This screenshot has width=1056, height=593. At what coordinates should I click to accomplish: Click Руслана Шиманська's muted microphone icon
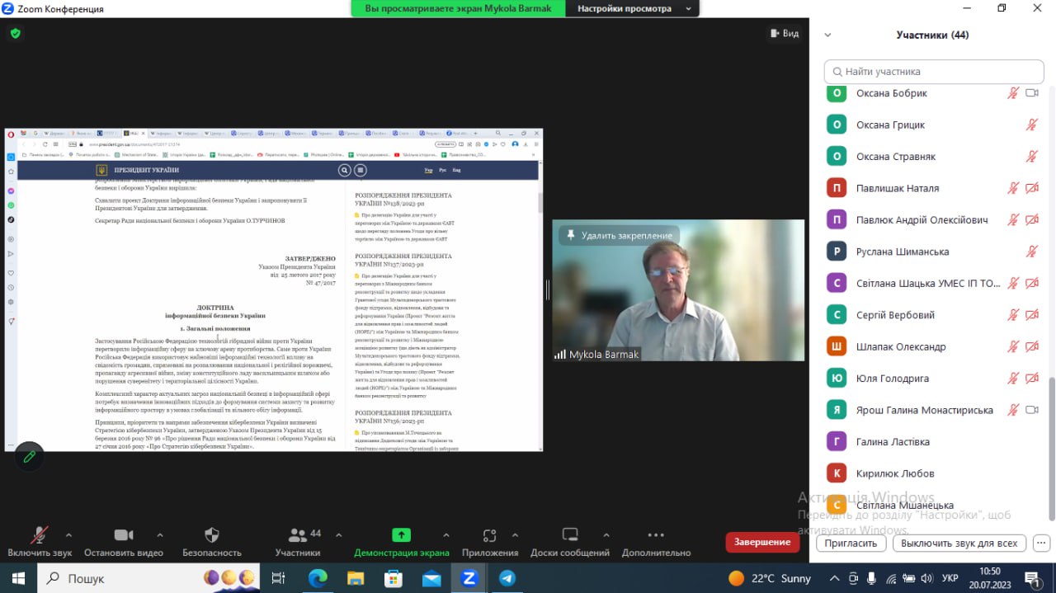coord(1031,252)
